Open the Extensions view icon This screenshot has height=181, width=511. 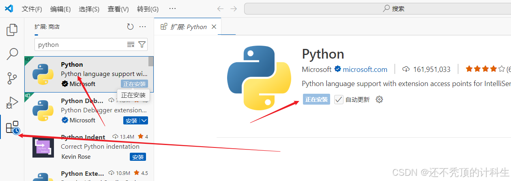(x=12, y=127)
